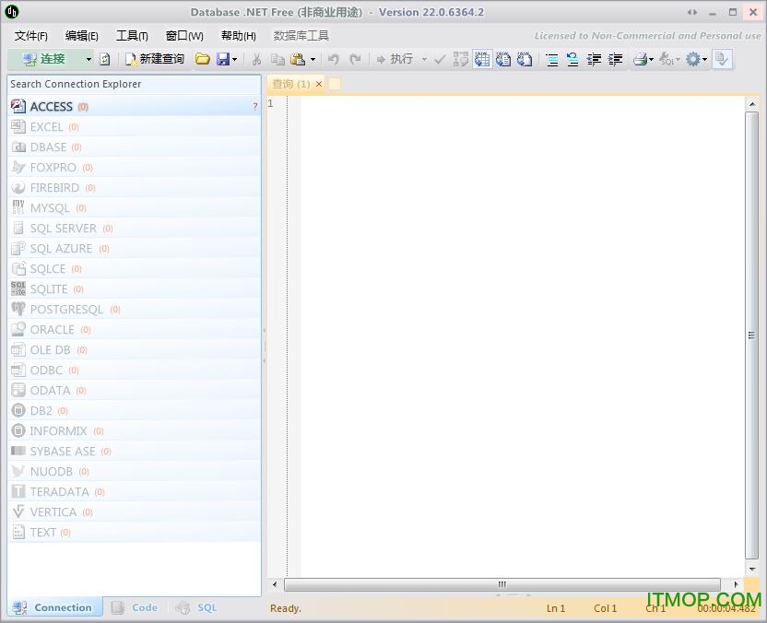Switch to the SQL bottom tab
Viewport: 767px width, 623px height.
pos(196,608)
